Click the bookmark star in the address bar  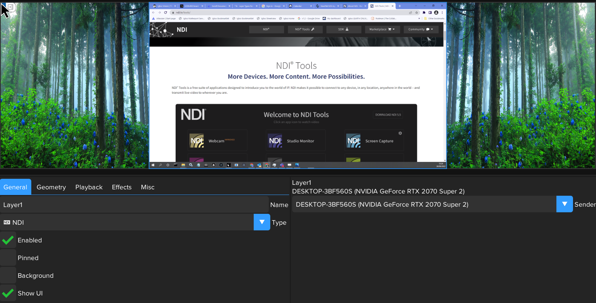417,12
